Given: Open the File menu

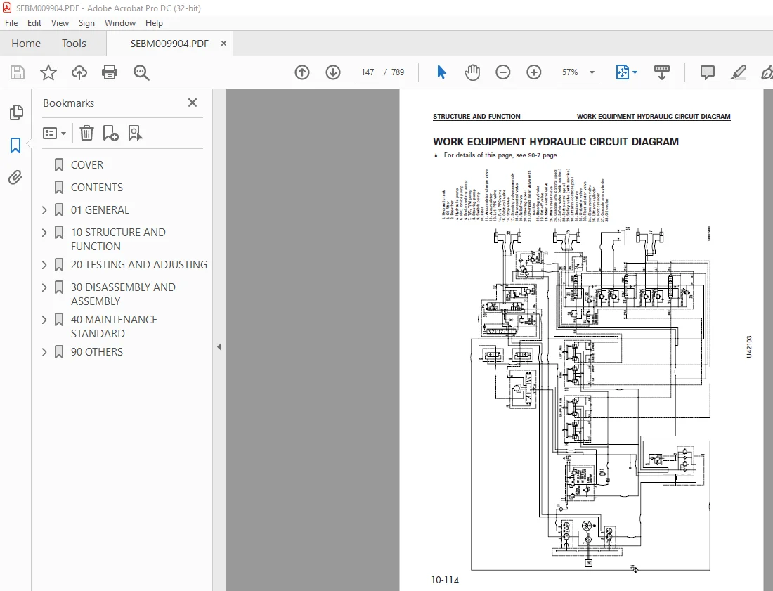Looking at the screenshot, I should [11, 23].
